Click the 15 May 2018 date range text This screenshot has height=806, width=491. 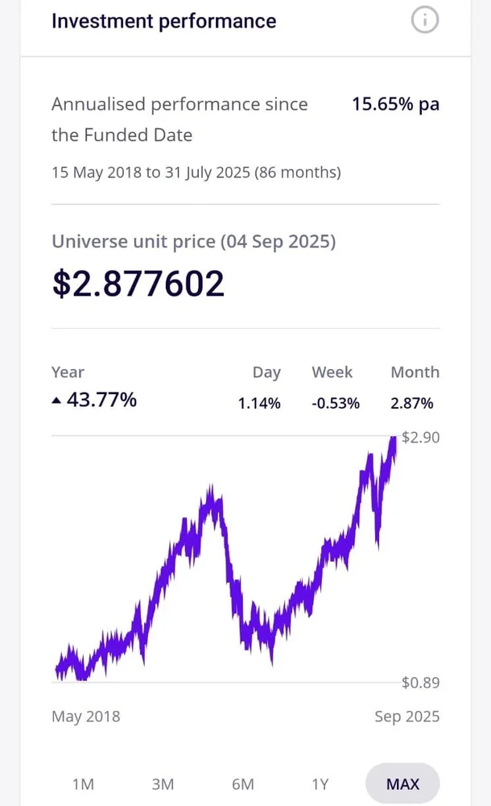pyautogui.click(x=196, y=172)
